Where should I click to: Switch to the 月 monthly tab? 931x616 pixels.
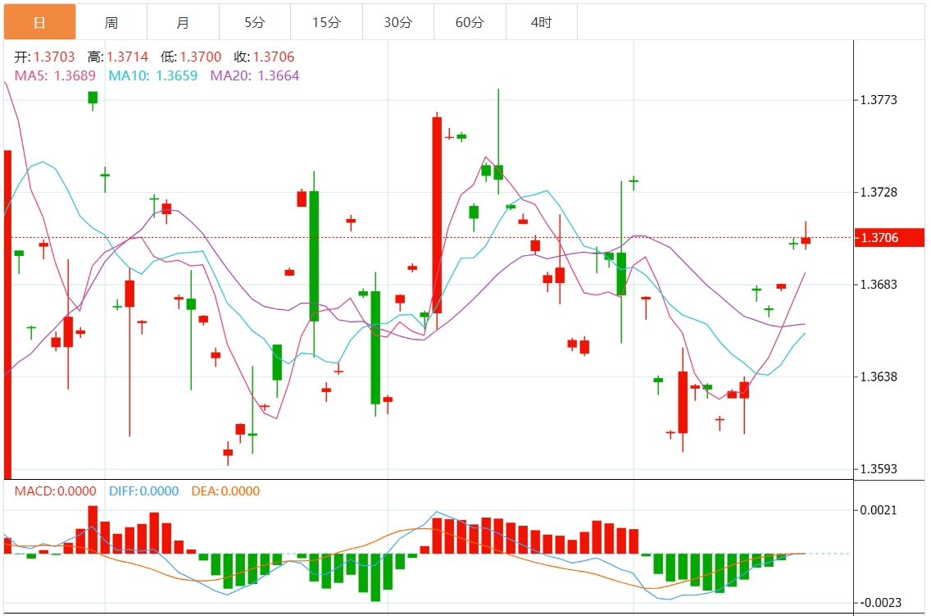tap(183, 22)
